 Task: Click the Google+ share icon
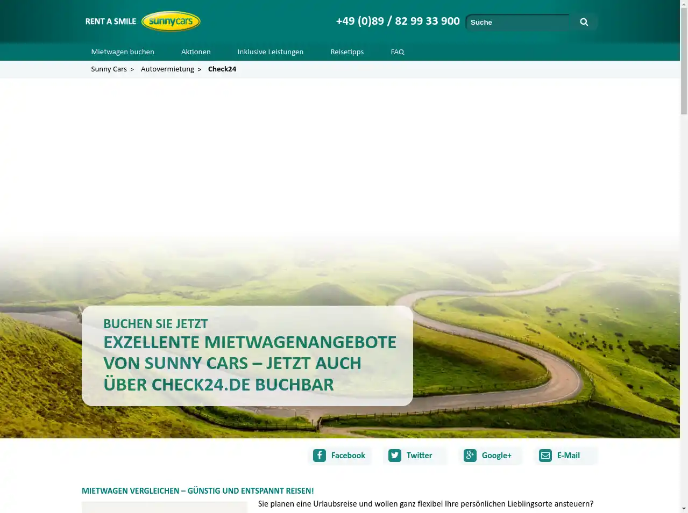(x=470, y=456)
